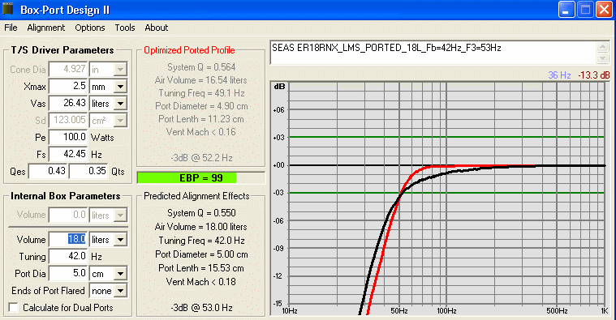Enable Calculate for Dual Ports checkbox
616x320 pixels.
point(13,308)
